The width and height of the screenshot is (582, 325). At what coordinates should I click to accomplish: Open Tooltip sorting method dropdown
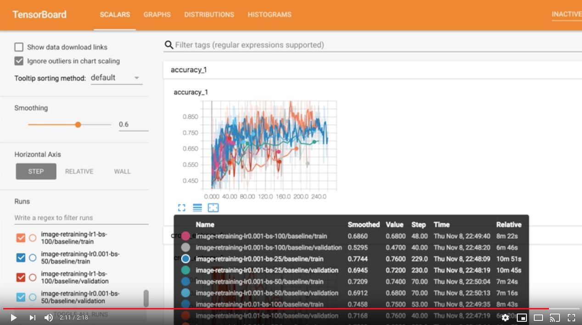[x=116, y=78]
